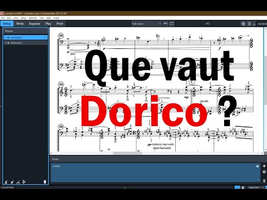This screenshot has height=200, width=267.
Task: Open the Mixer icon in toolbar
Action: pos(249,24)
